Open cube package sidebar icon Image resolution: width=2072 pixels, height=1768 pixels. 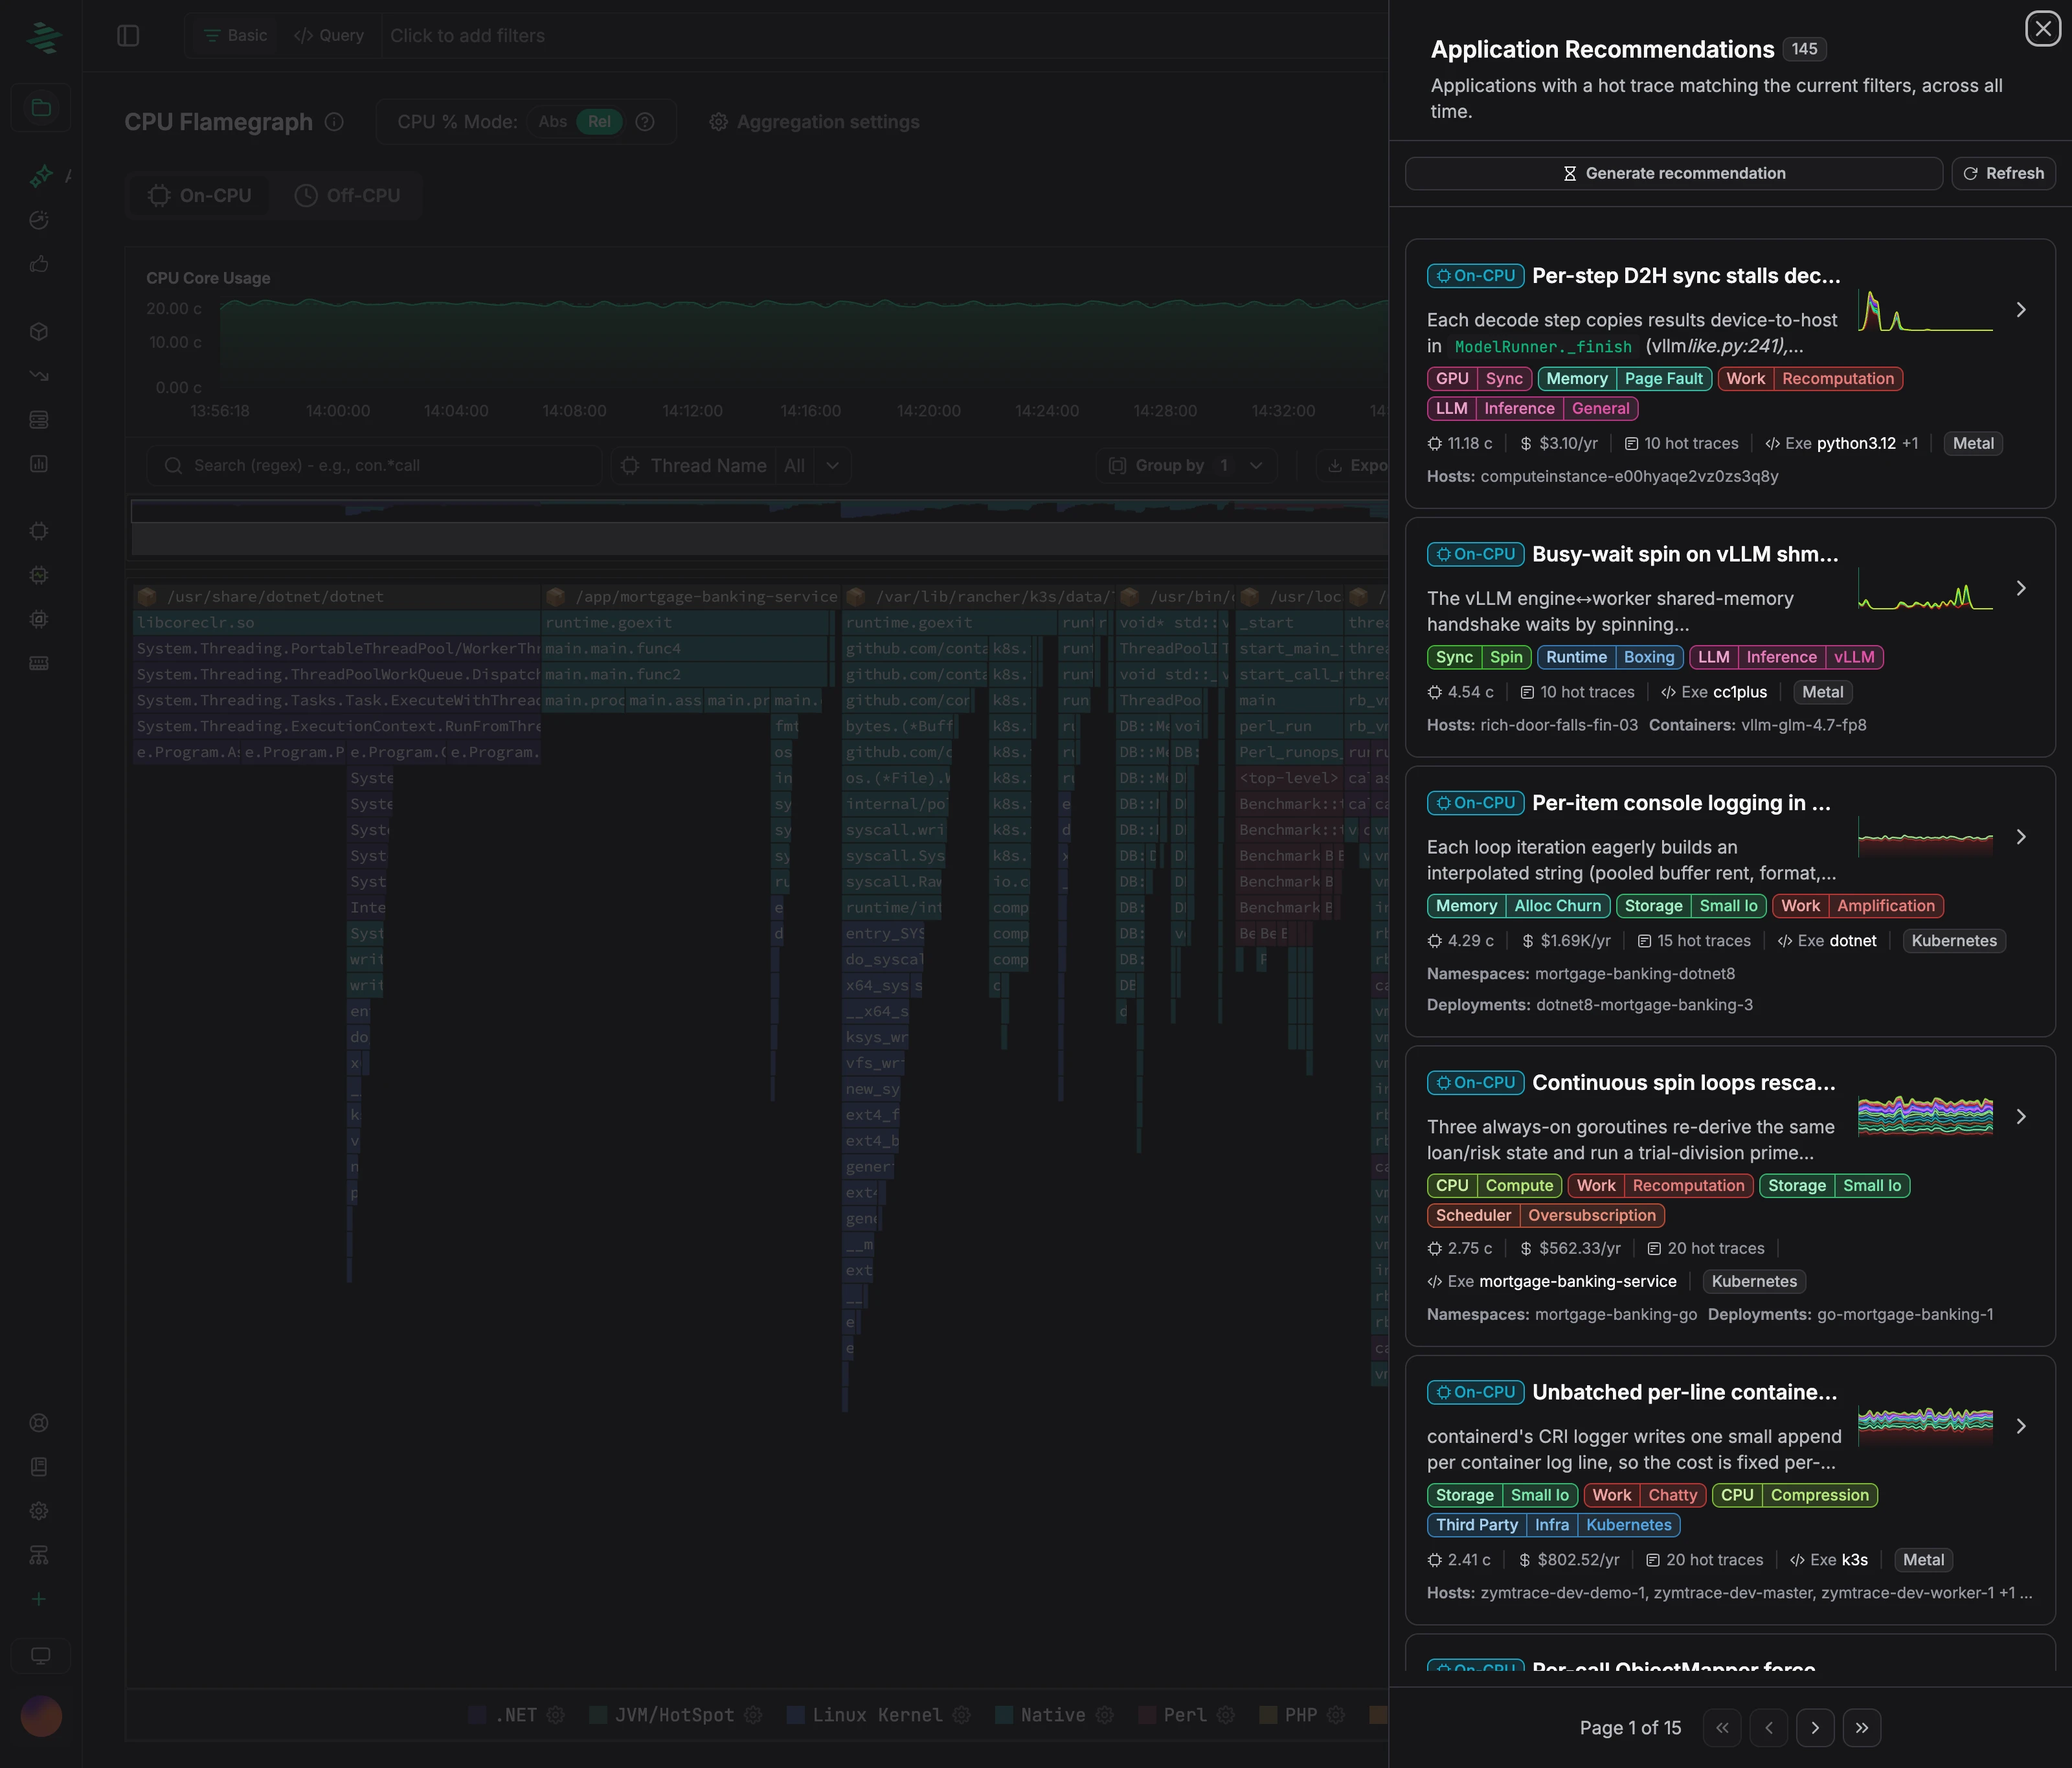point(39,332)
